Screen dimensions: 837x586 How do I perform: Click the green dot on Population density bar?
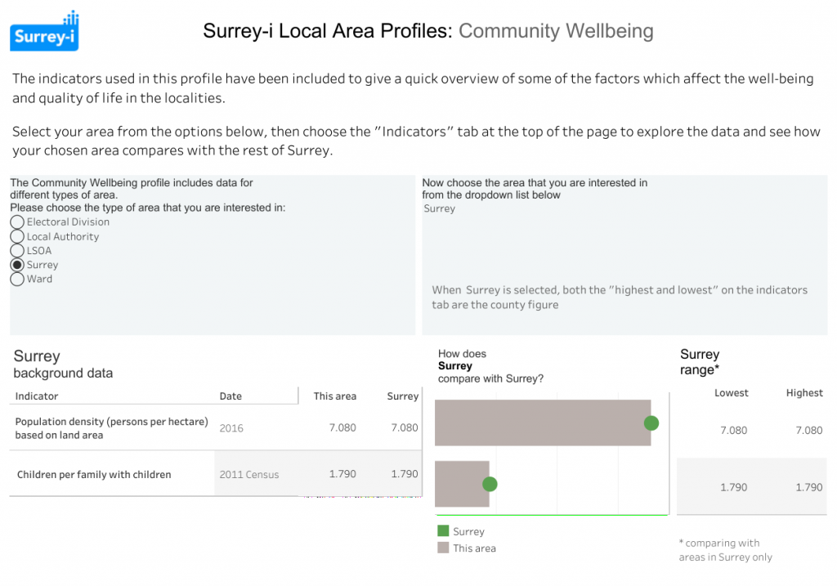tap(651, 423)
